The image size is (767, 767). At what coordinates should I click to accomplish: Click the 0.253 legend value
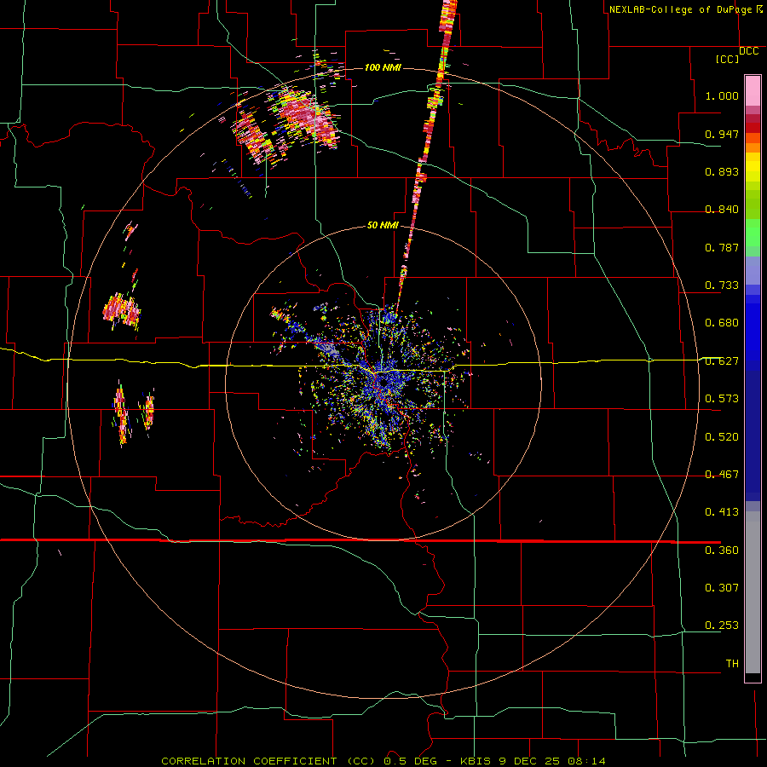coord(722,626)
